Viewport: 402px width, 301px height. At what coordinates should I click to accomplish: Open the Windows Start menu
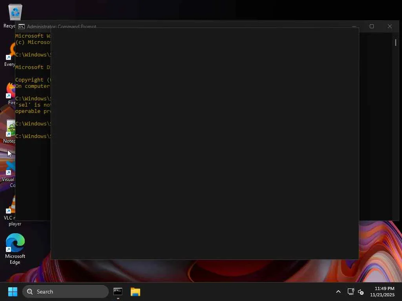point(13,292)
